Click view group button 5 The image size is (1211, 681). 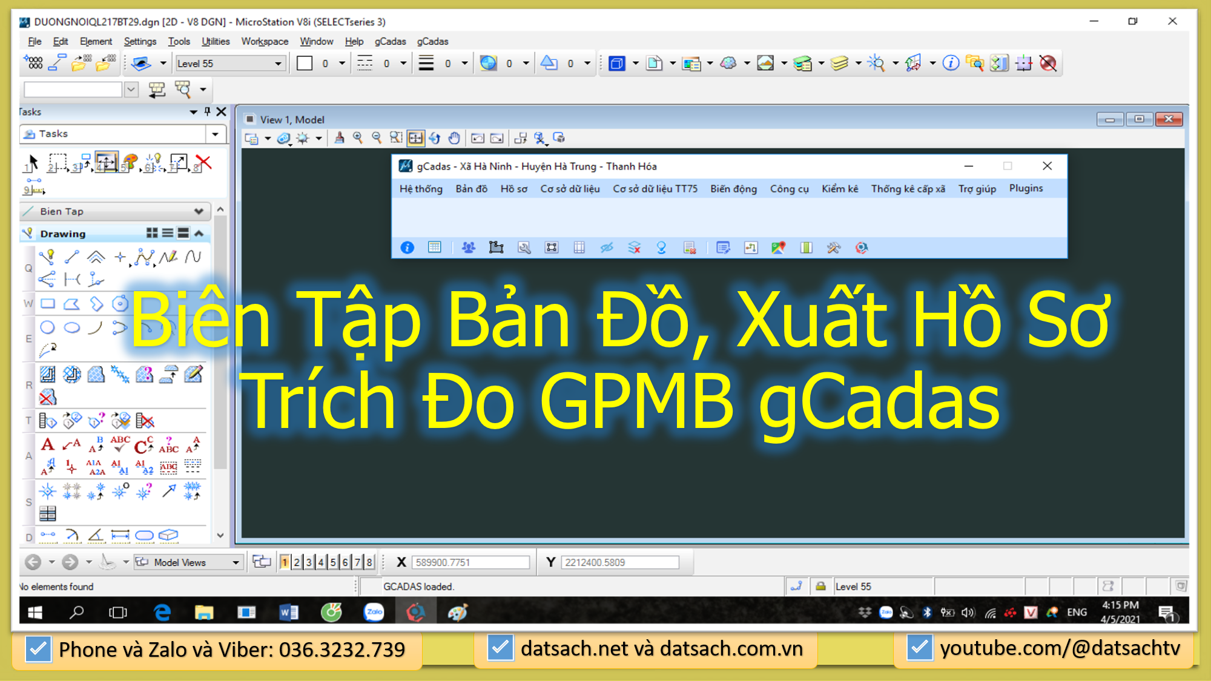332,562
